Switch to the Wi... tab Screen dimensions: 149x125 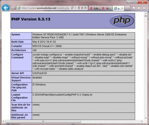point(107,8)
